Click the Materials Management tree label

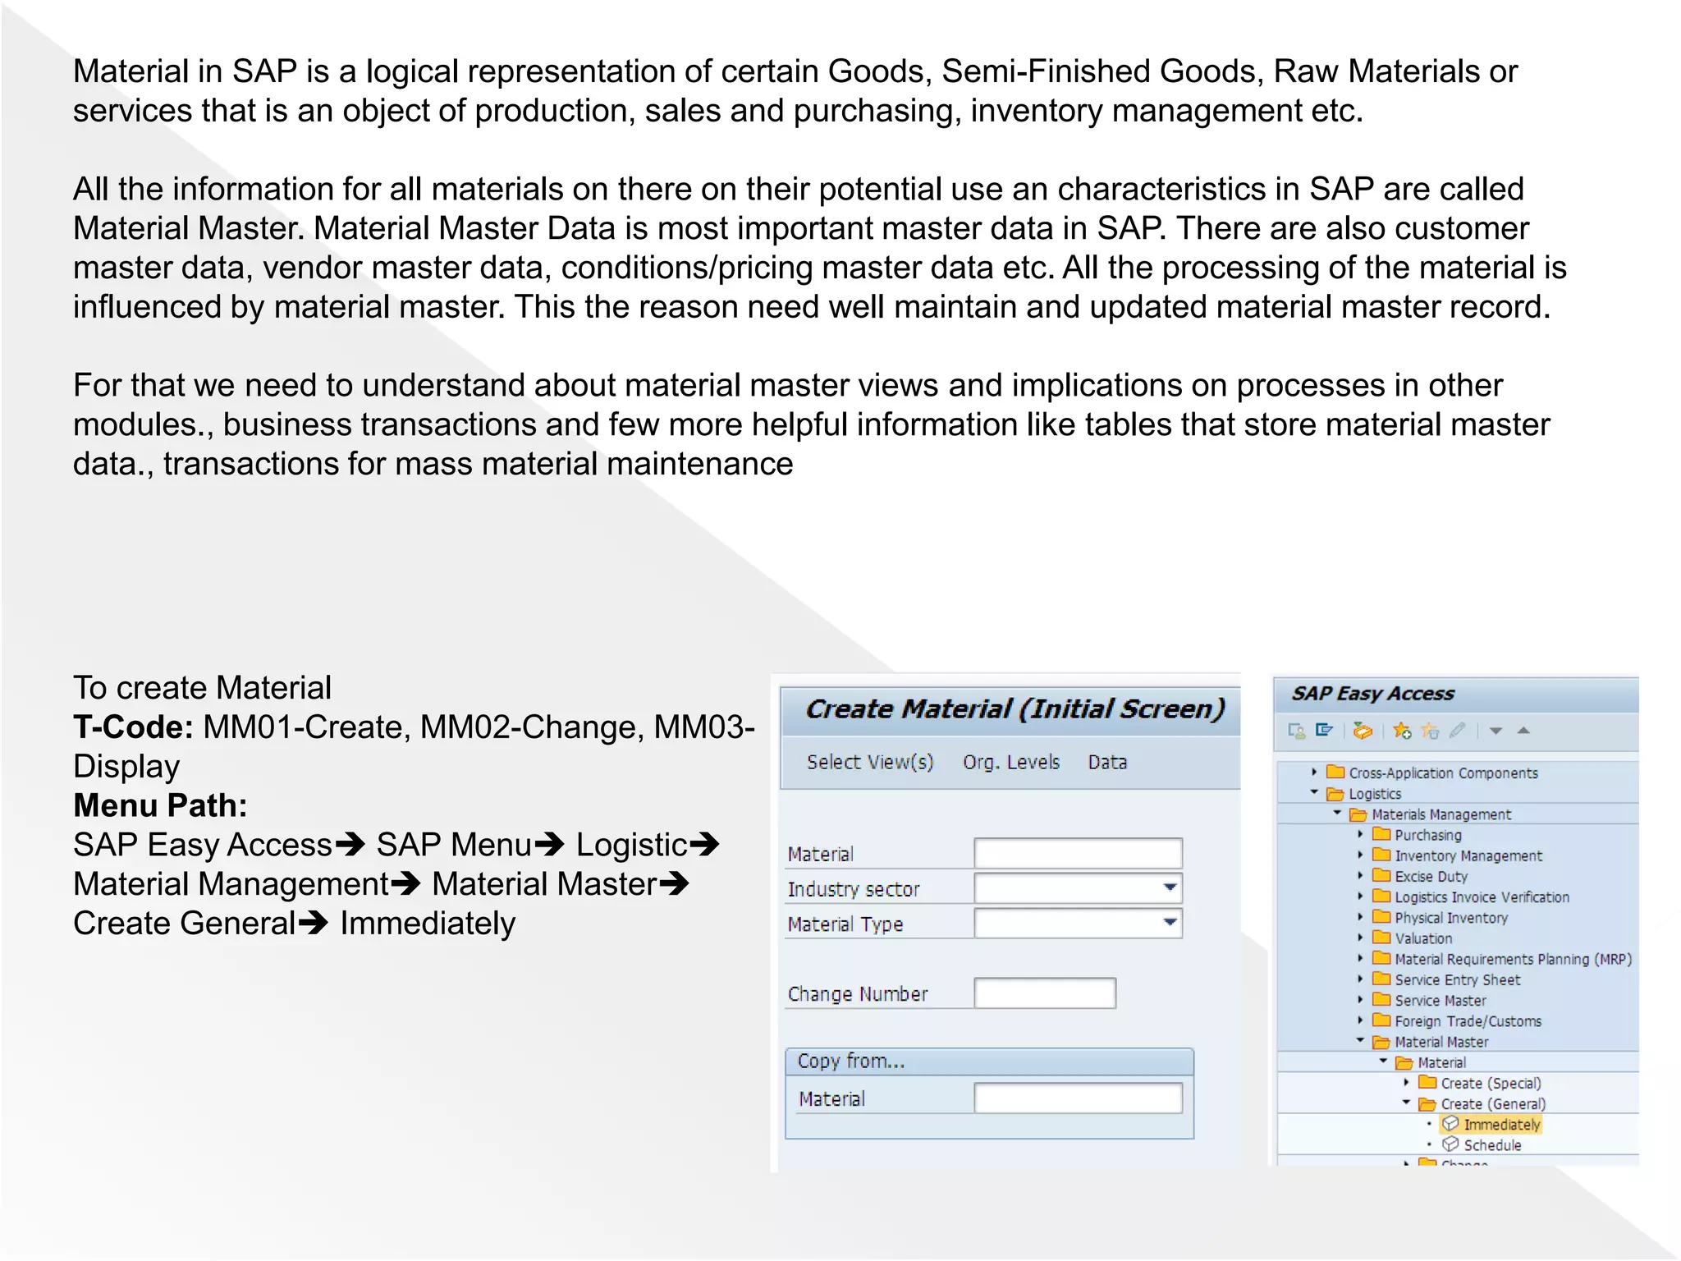point(1441,814)
